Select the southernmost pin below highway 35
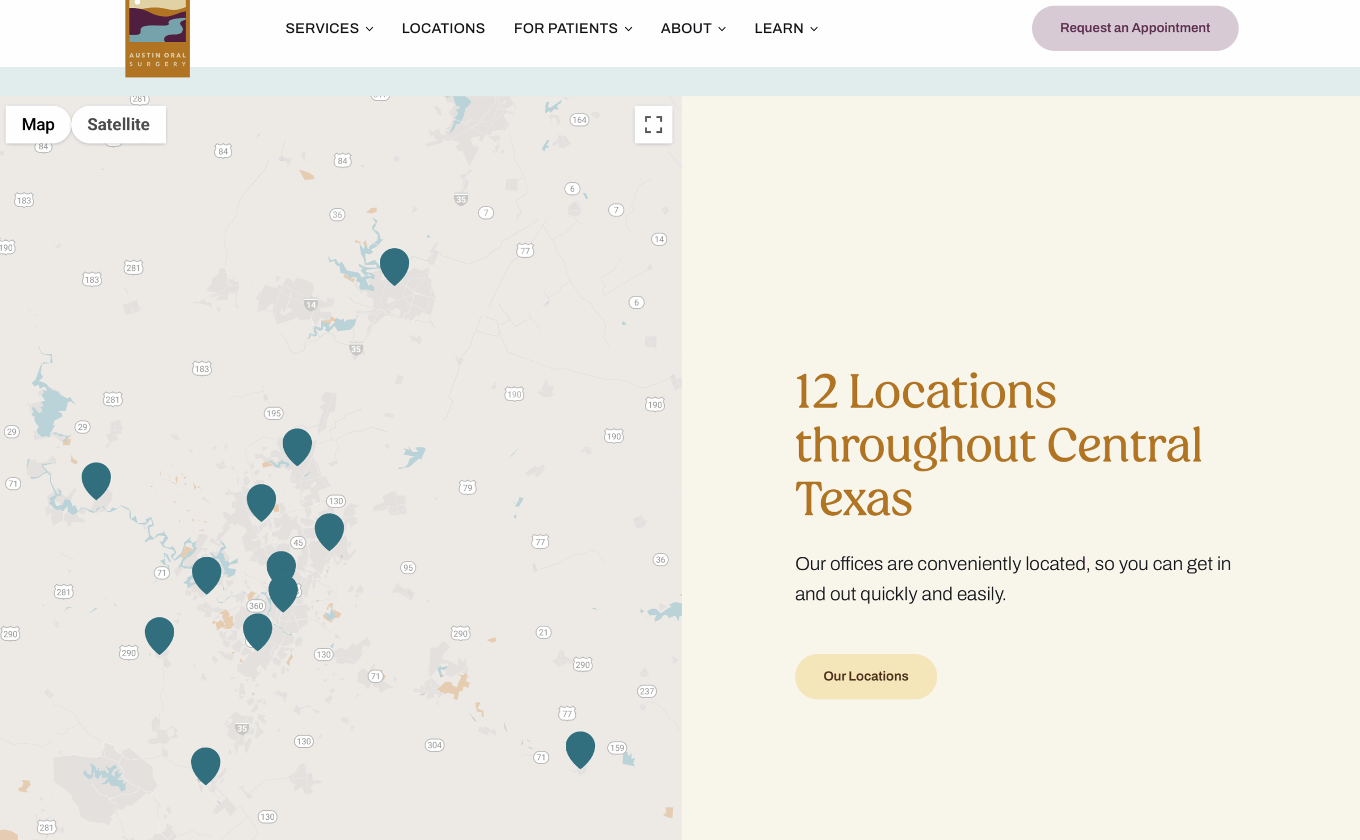 click(206, 765)
